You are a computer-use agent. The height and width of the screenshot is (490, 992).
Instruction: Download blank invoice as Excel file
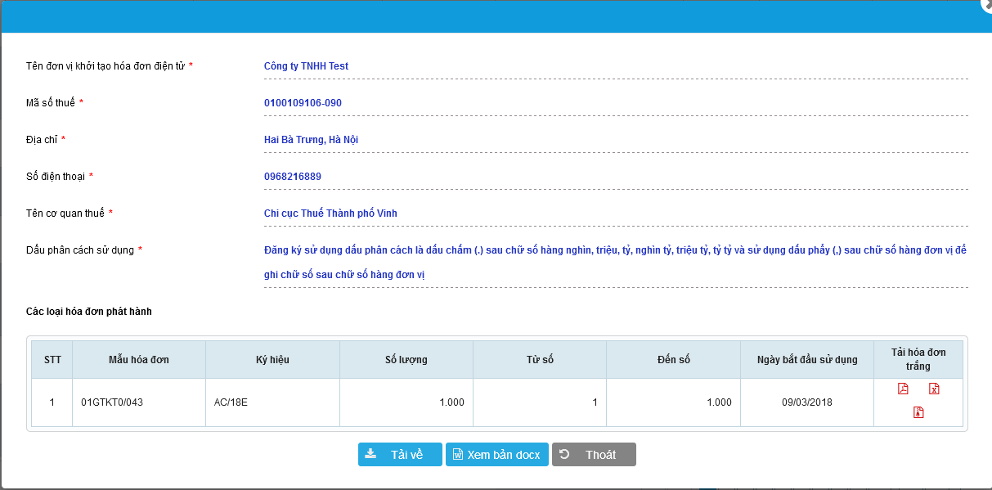[x=934, y=389]
